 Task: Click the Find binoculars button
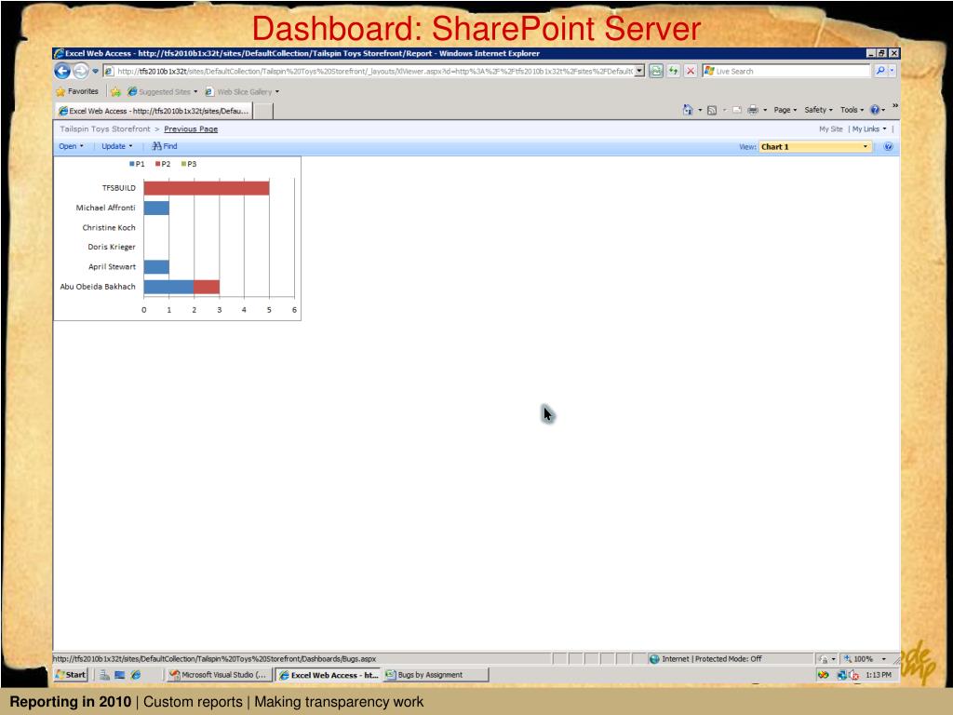tap(164, 146)
